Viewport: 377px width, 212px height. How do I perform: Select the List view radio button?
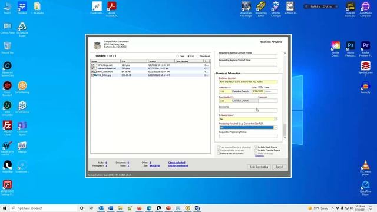pyautogui.click(x=188, y=56)
